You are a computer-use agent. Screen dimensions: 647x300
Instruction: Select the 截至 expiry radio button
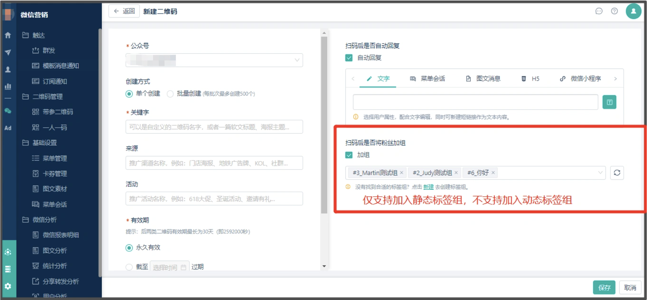coord(129,267)
